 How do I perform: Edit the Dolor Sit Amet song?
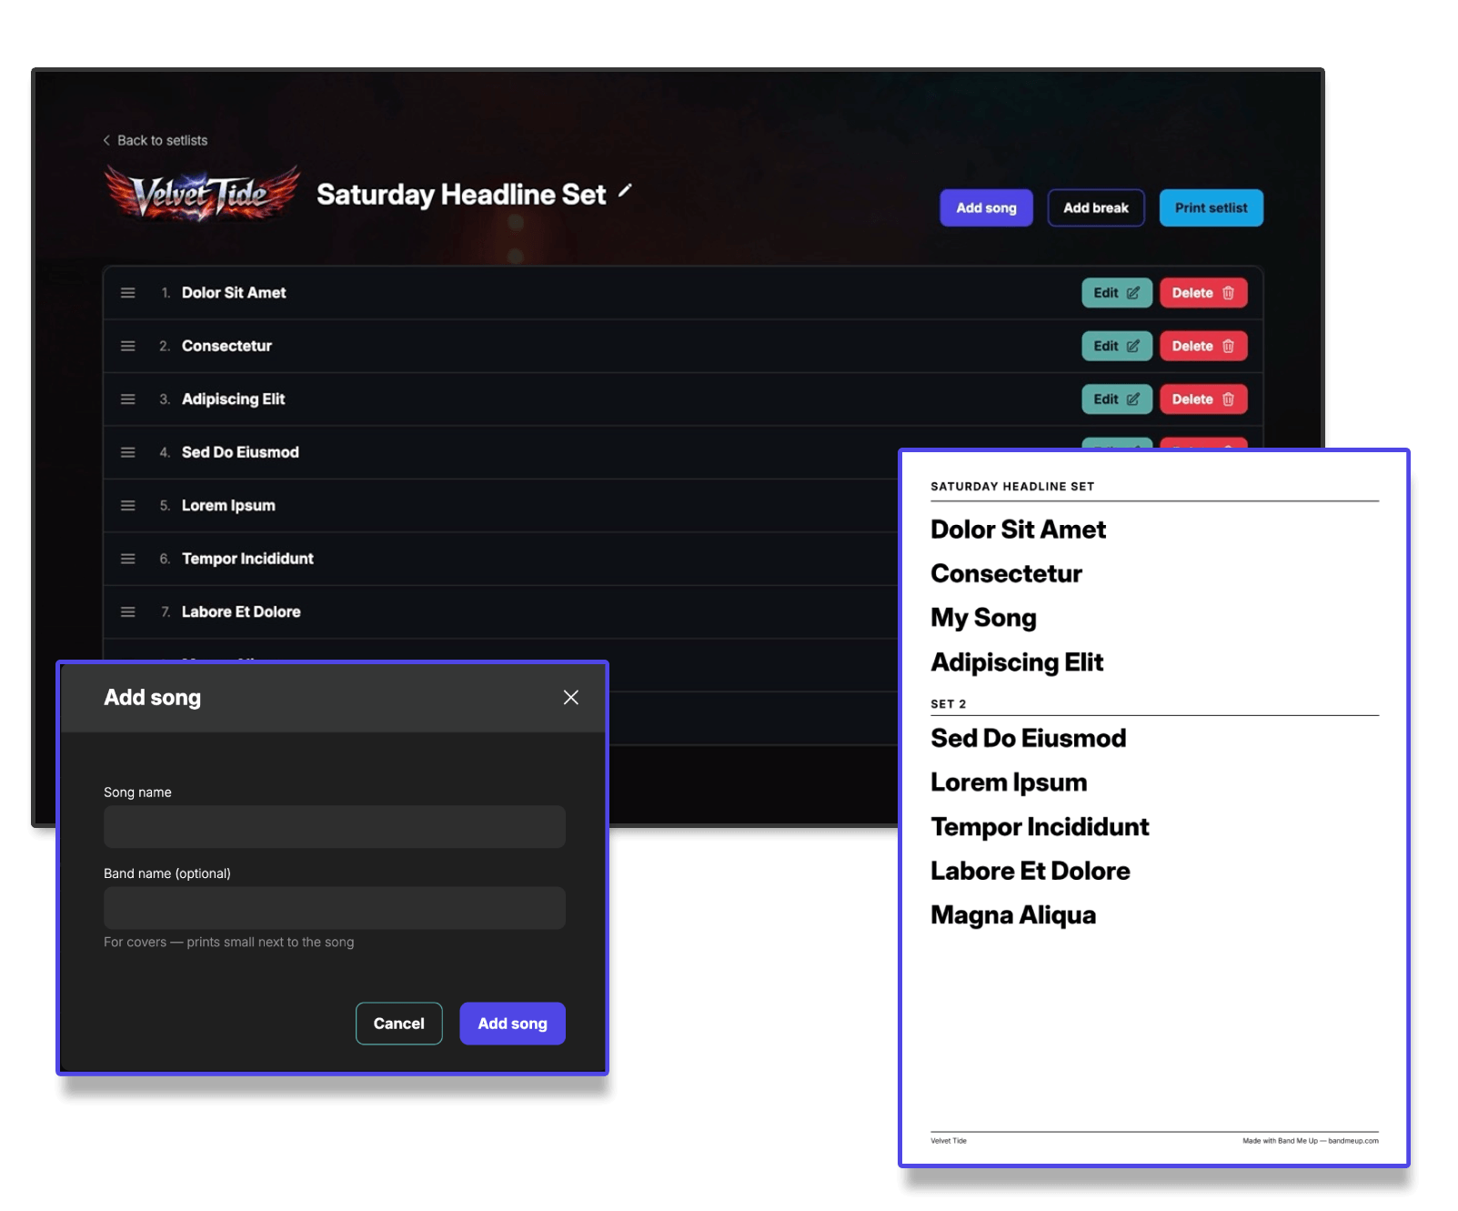click(x=1117, y=293)
